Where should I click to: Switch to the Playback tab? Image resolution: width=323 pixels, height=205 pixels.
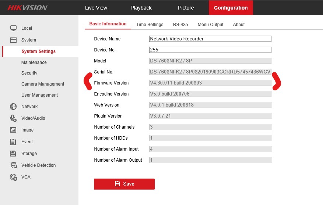coord(141,8)
